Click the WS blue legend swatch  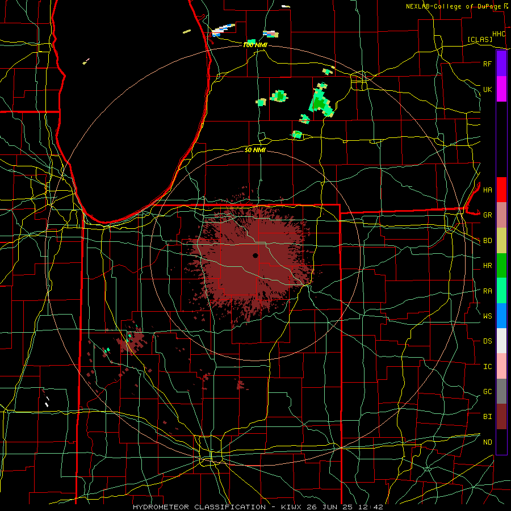(x=501, y=316)
